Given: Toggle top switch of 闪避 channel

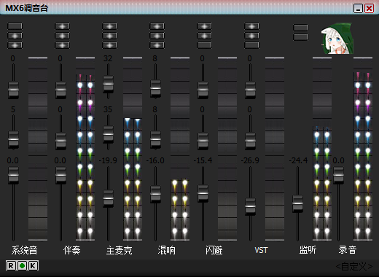Looking at the screenshot, I should [x=204, y=26].
